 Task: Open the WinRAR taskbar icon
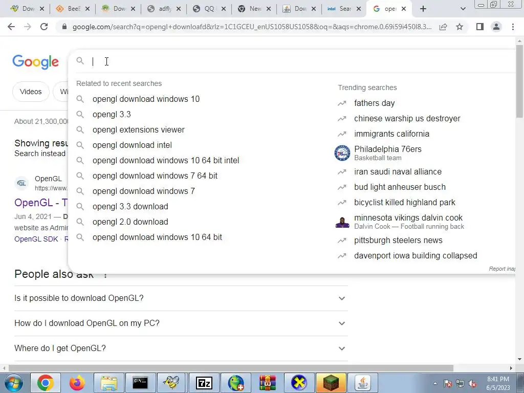click(x=268, y=383)
